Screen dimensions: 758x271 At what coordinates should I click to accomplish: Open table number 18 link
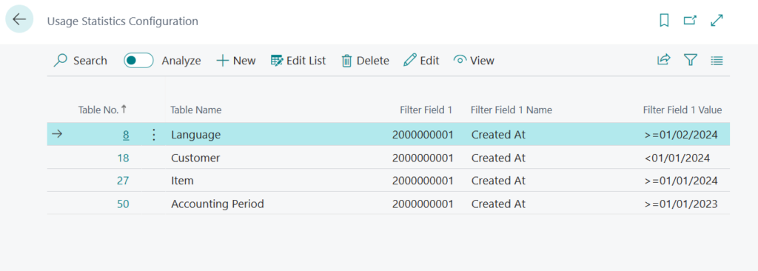[x=123, y=158]
